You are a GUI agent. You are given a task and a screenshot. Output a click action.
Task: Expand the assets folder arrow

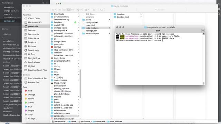(109, 20)
